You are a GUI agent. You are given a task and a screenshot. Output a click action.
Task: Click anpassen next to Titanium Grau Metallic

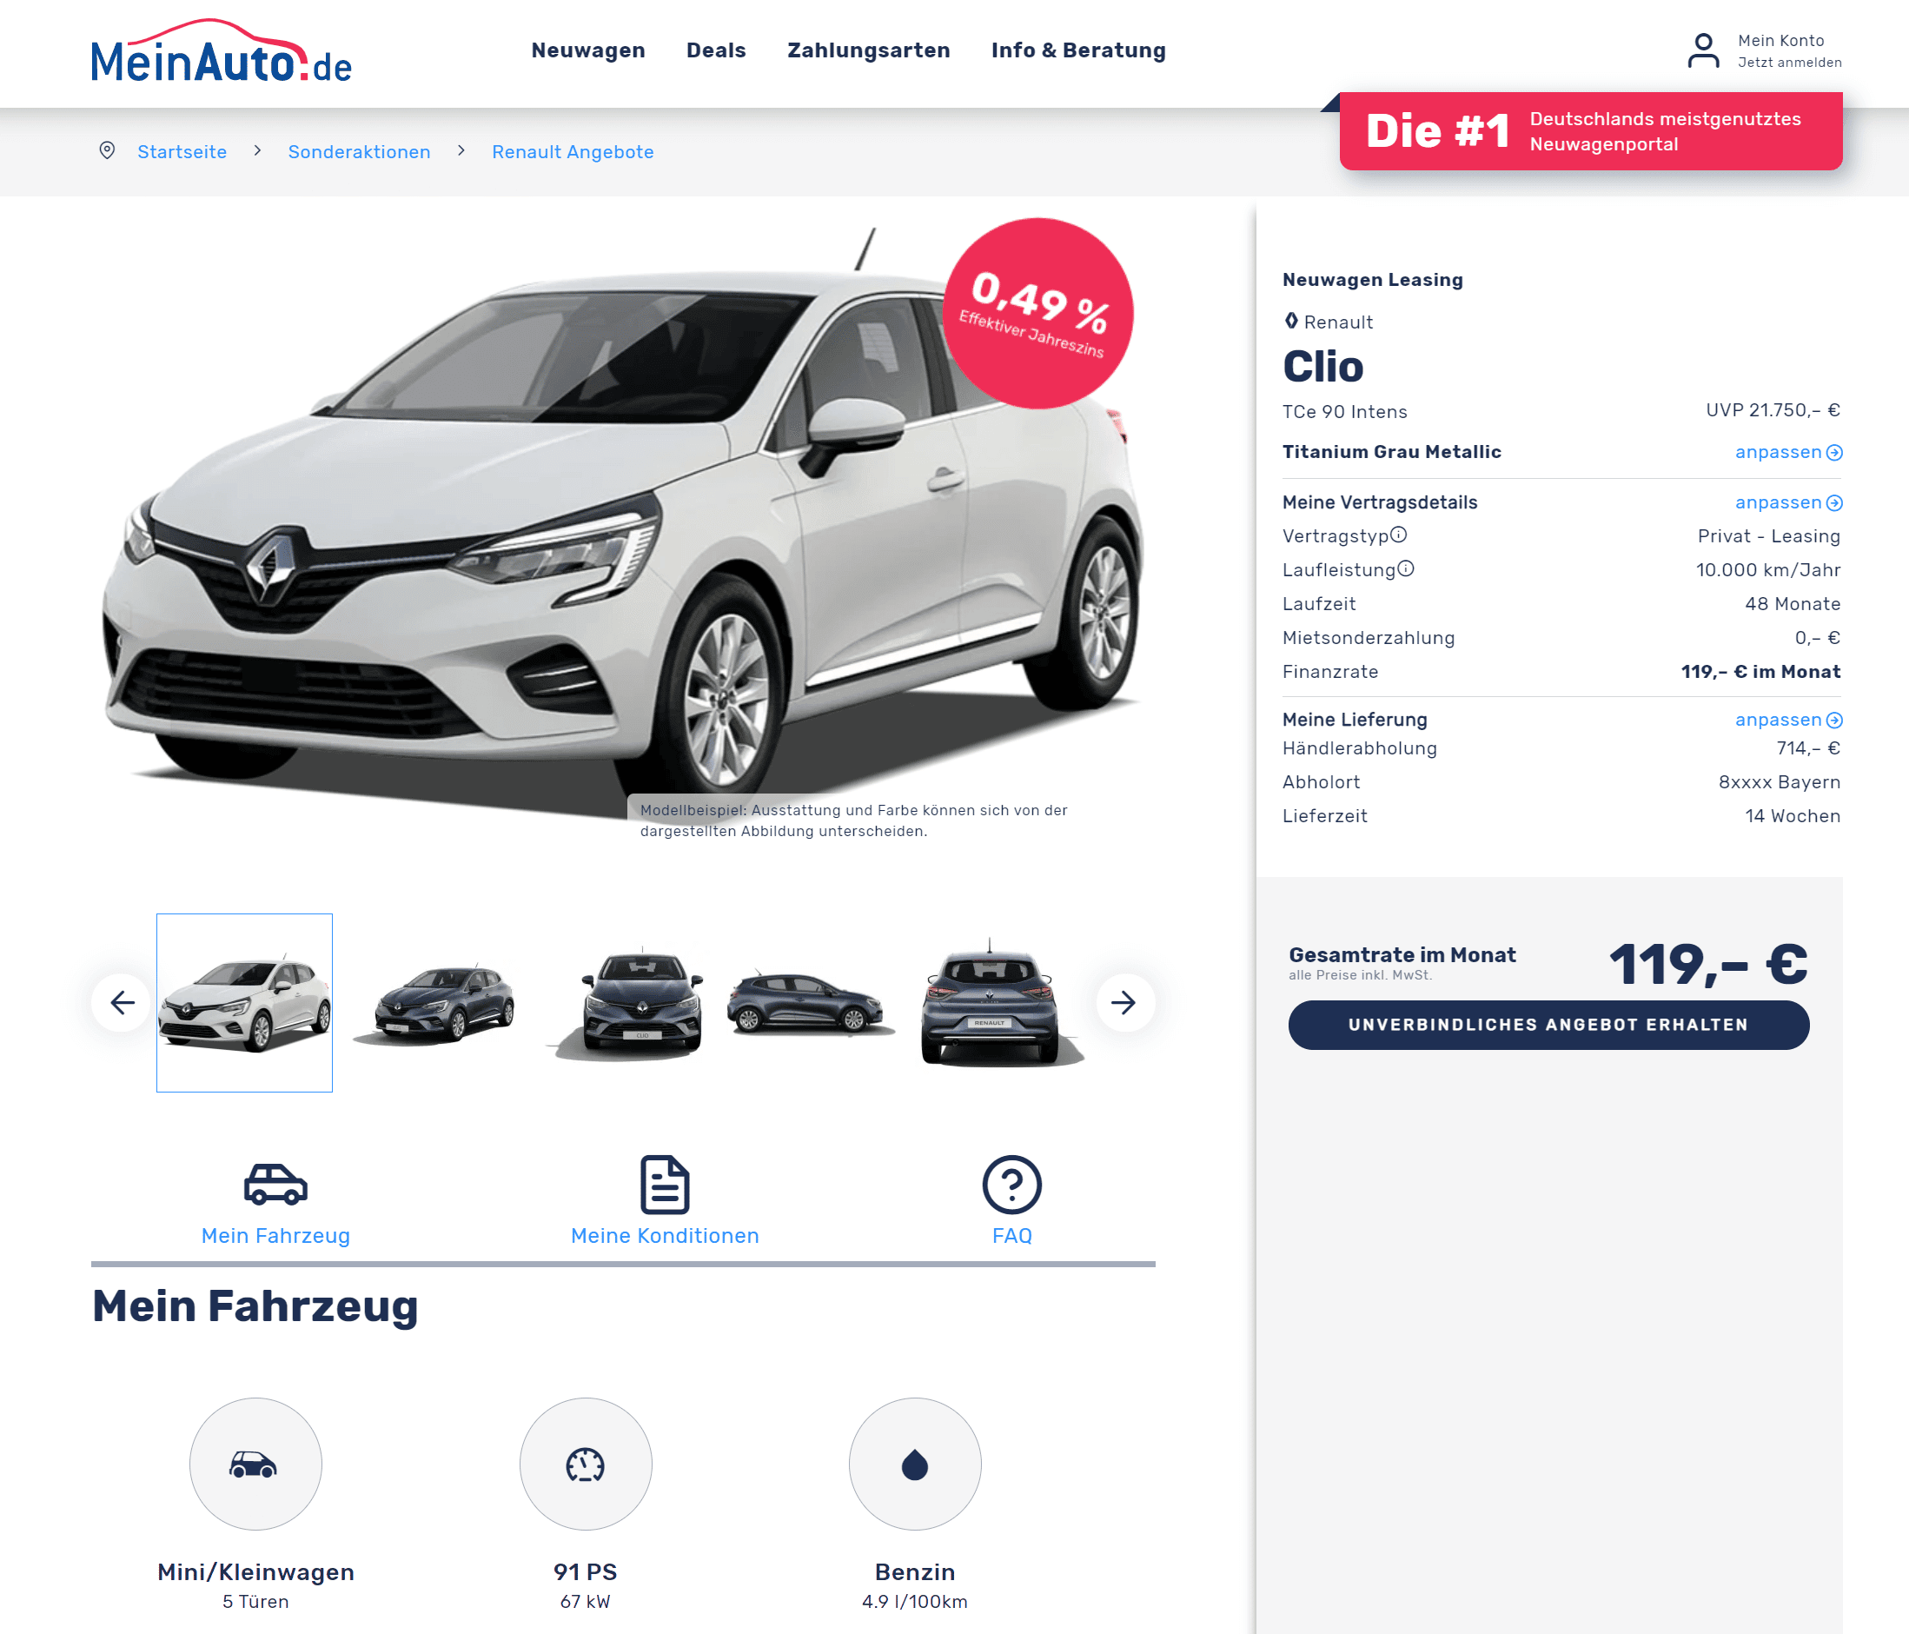(x=1788, y=452)
